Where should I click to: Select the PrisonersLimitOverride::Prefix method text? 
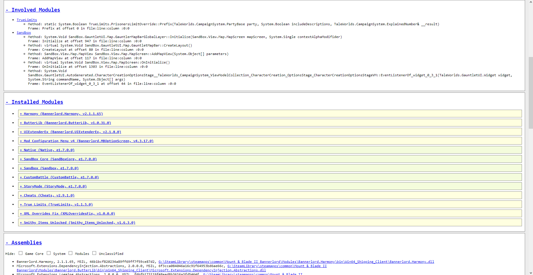[x=234, y=24]
